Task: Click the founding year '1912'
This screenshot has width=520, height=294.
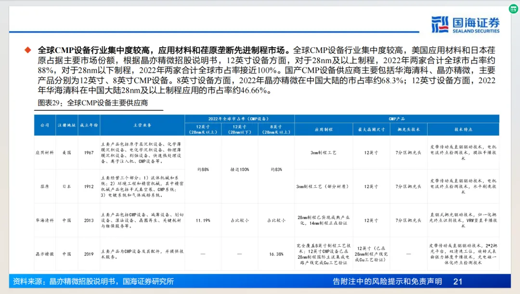Action: 89,187
